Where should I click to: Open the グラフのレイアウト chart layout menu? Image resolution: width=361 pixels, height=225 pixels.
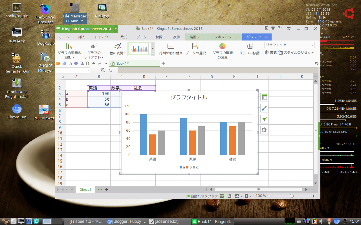coord(94,51)
